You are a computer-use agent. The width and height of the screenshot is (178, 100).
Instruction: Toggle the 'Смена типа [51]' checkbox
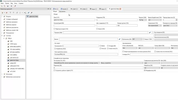[x=108, y=49]
